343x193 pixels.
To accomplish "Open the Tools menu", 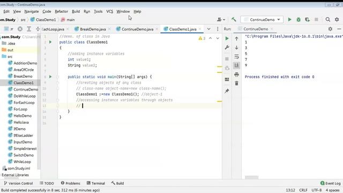I will click(98, 11).
